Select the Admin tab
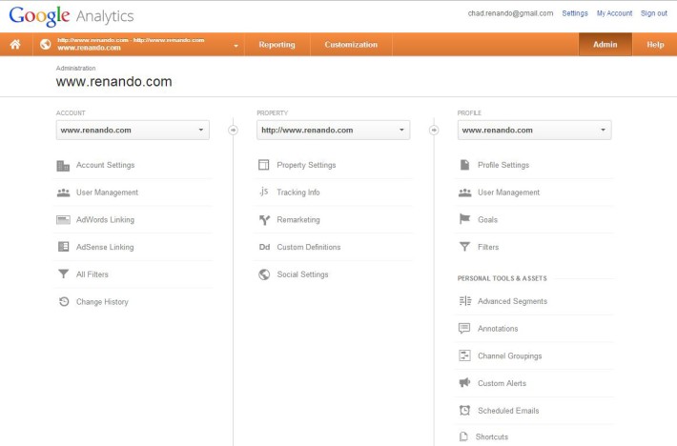Image resolution: width=677 pixels, height=446 pixels. tap(605, 45)
